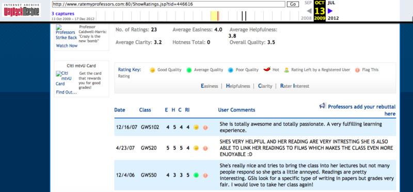Click Find Out... link
413x192 pixels.
coord(67,92)
